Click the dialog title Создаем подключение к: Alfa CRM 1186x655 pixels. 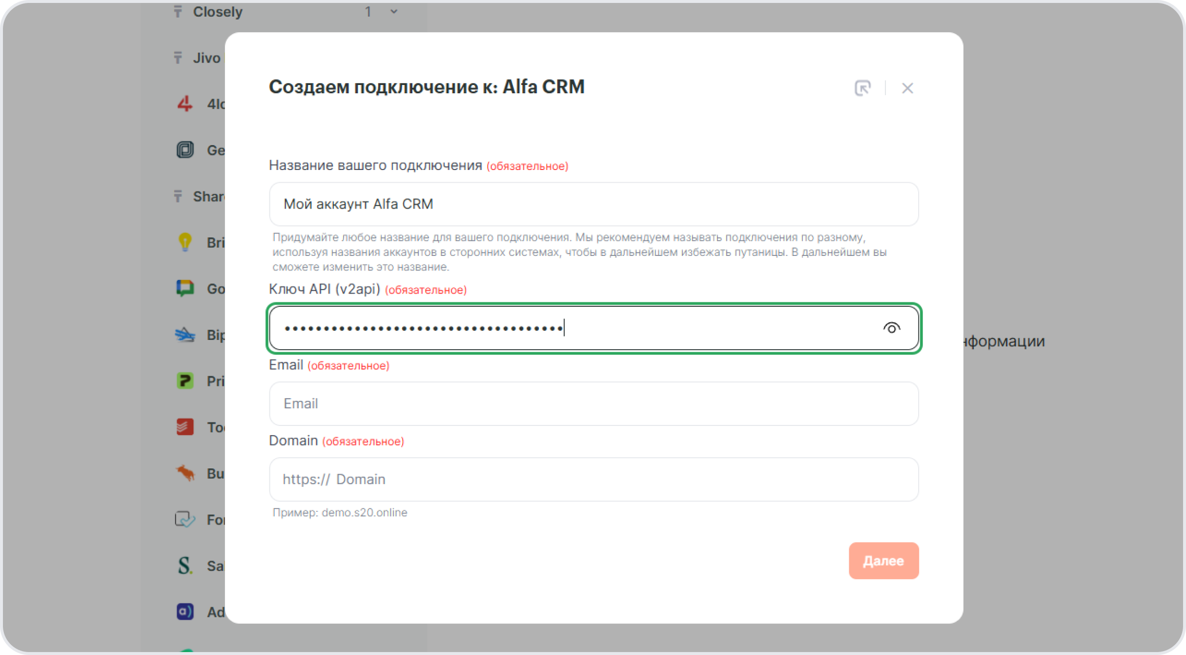pos(427,87)
